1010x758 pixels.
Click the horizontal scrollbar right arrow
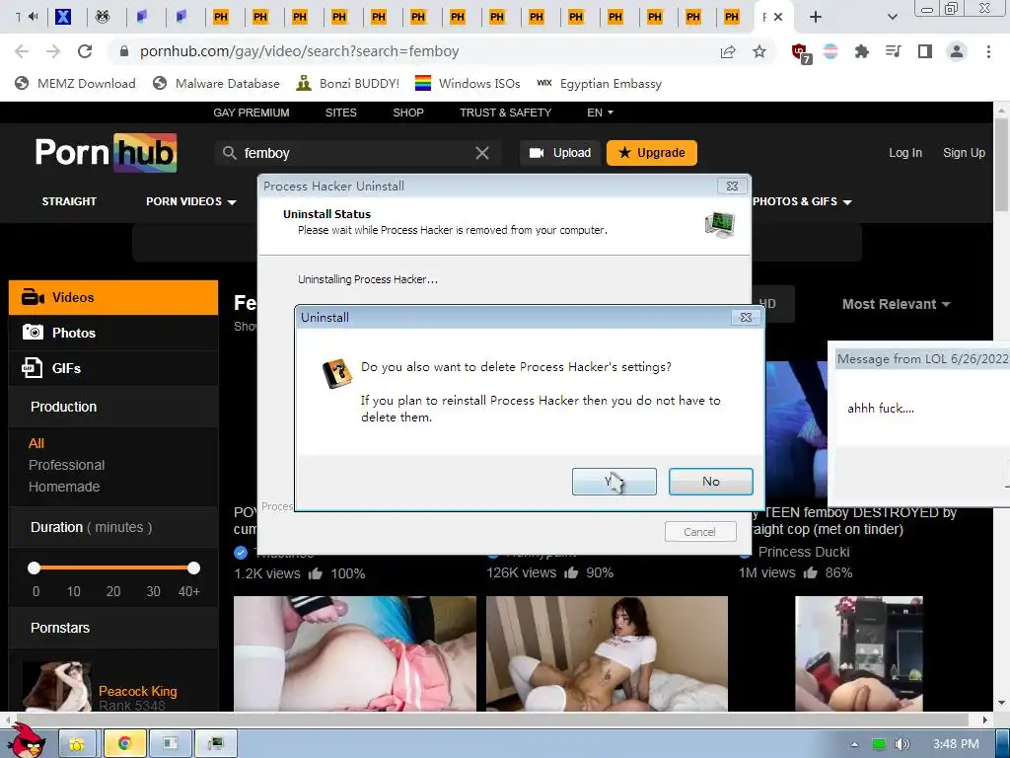click(x=985, y=720)
